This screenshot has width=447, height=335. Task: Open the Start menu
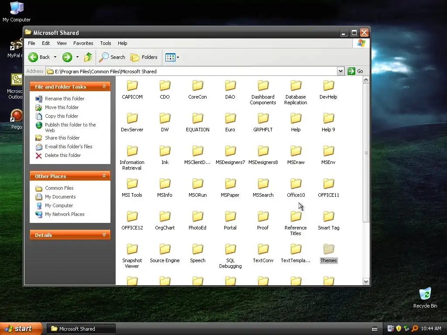(x=21, y=329)
